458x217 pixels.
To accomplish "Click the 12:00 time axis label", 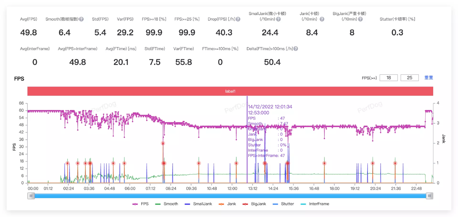I will coord(232,188).
